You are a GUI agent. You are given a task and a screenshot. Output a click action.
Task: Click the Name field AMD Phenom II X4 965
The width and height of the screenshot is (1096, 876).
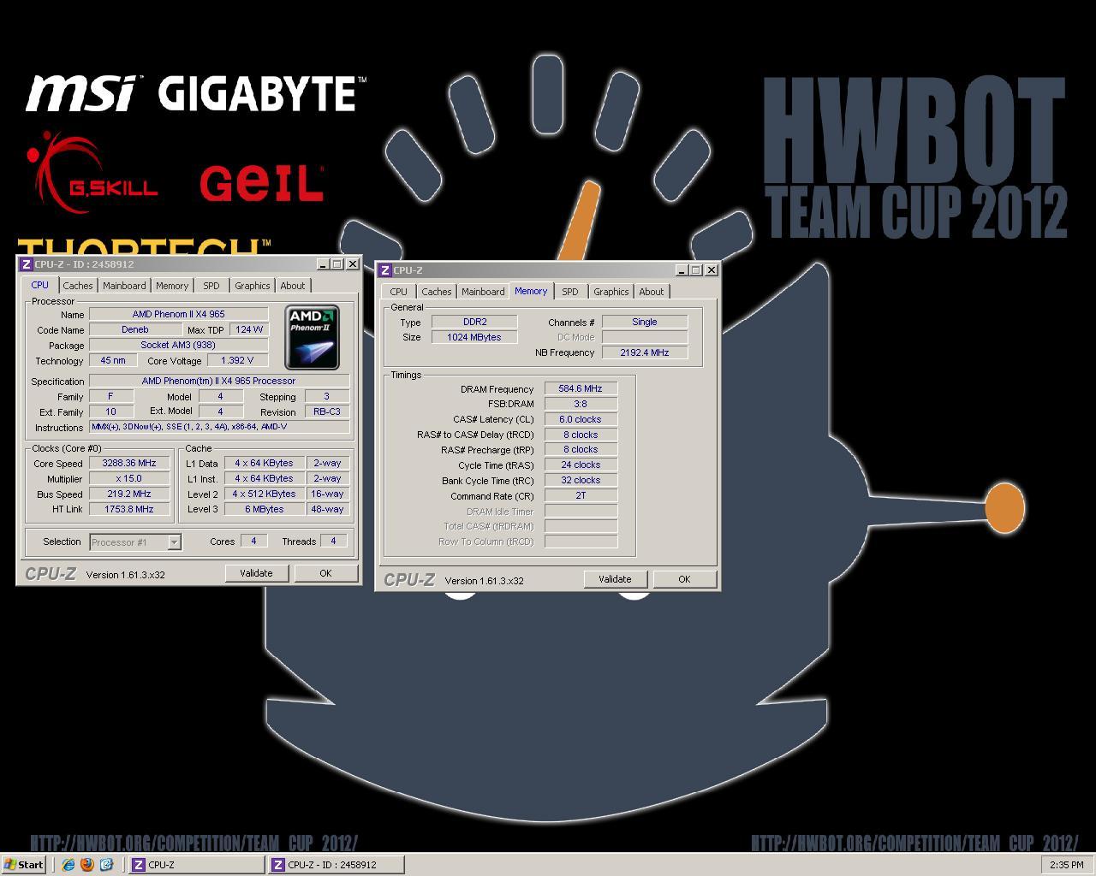(x=179, y=314)
